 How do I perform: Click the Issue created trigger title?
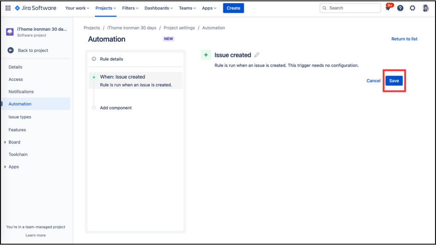tap(233, 55)
